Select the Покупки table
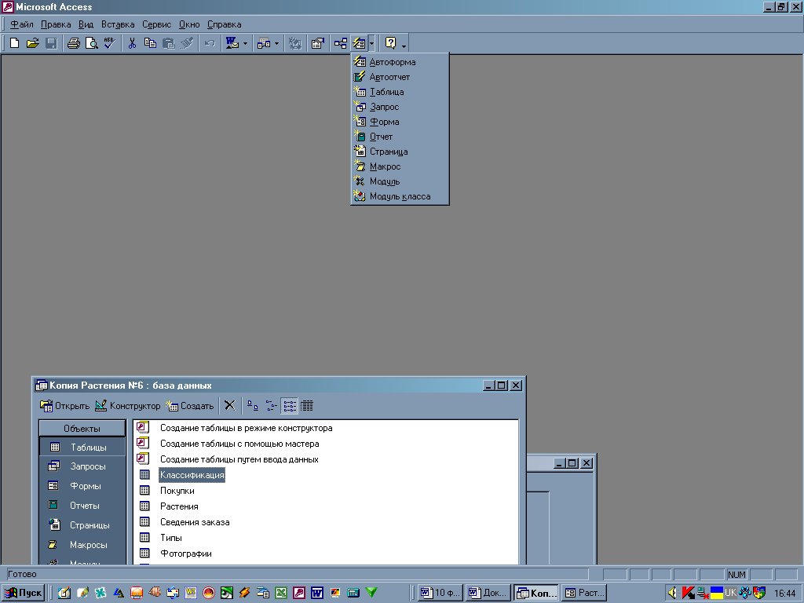Screen dimensions: 804x603 click(x=177, y=491)
